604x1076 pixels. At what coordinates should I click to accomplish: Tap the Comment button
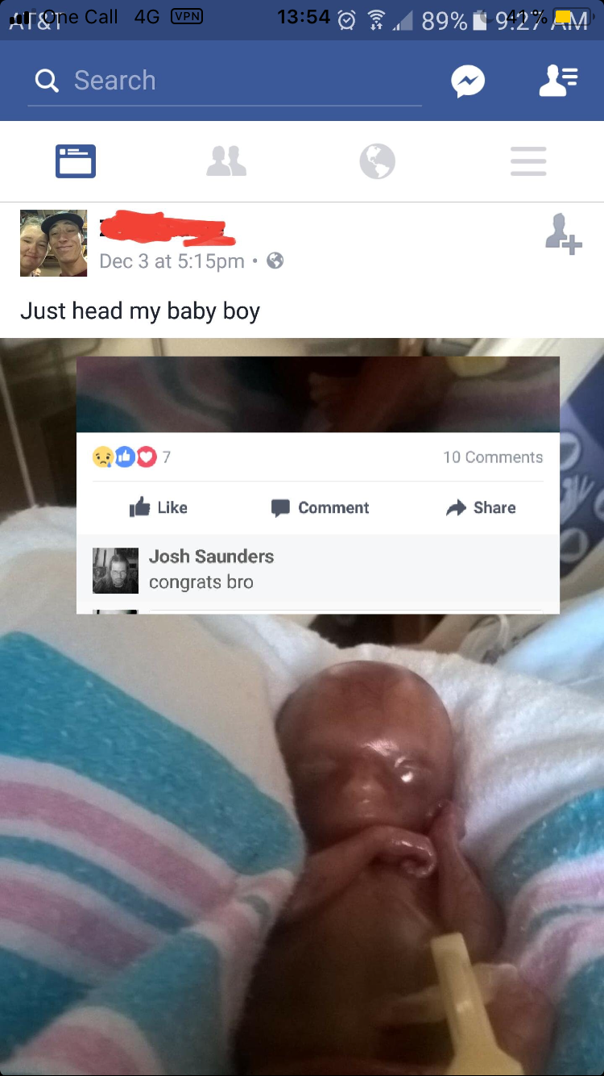320,507
